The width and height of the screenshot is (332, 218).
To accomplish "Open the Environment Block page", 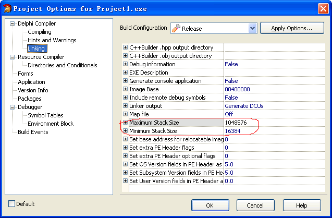I will (x=51, y=124).
